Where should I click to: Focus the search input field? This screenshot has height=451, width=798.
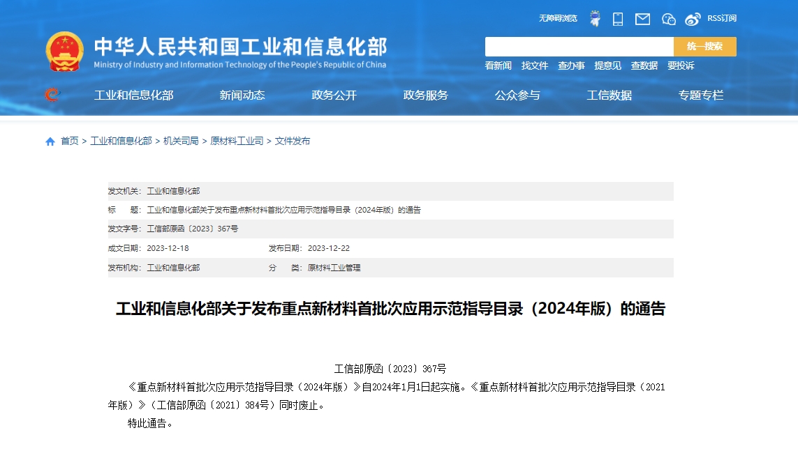click(579, 47)
